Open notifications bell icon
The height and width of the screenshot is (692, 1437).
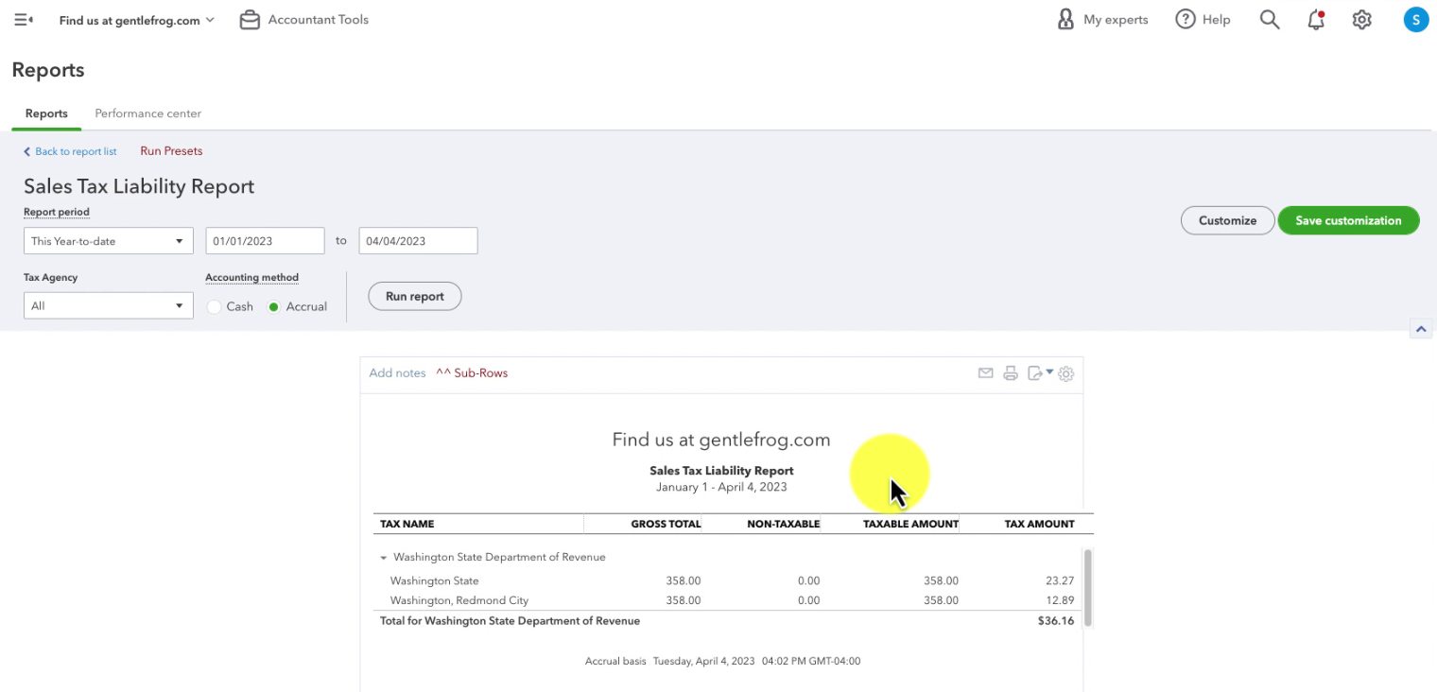coord(1316,20)
